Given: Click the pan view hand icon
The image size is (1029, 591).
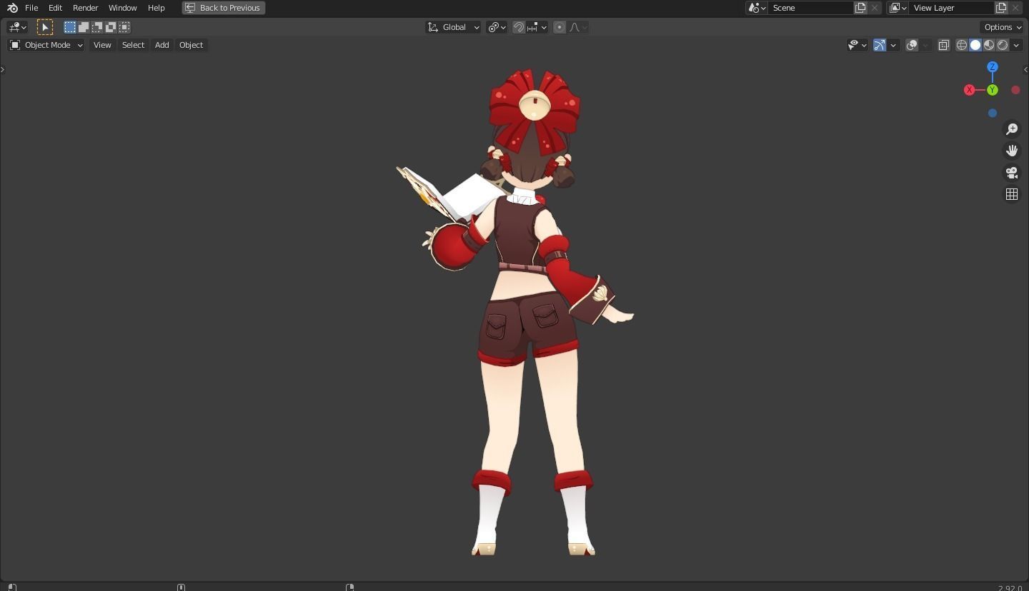Looking at the screenshot, I should (x=1011, y=151).
